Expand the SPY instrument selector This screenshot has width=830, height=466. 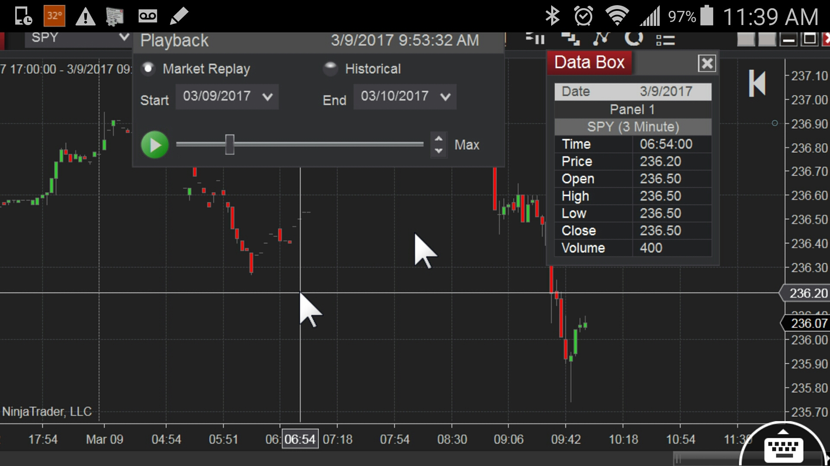(x=124, y=38)
